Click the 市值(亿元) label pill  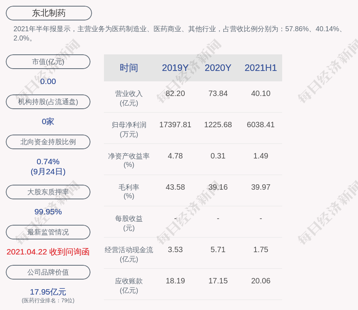48,62
